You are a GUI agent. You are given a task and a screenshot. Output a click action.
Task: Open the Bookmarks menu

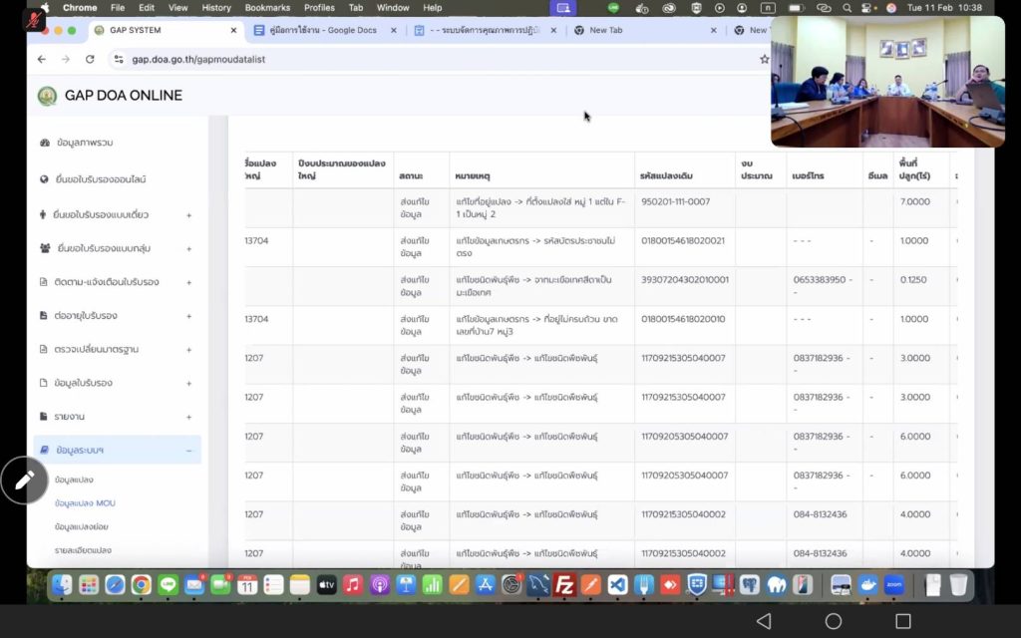[267, 8]
